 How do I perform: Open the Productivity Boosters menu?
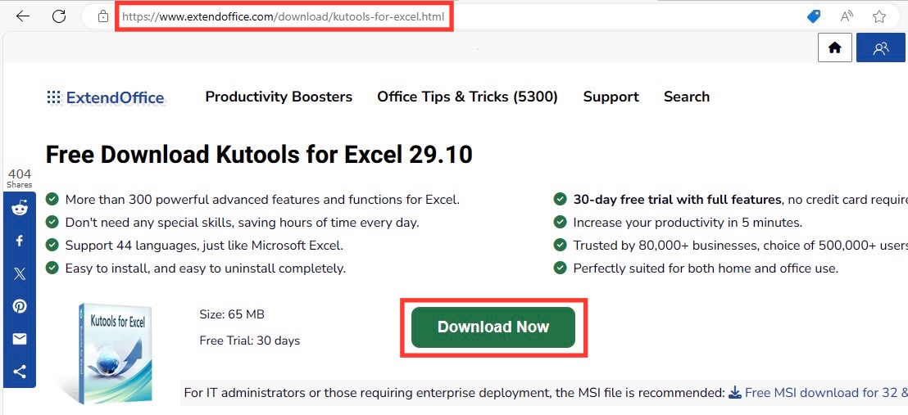[x=279, y=97]
